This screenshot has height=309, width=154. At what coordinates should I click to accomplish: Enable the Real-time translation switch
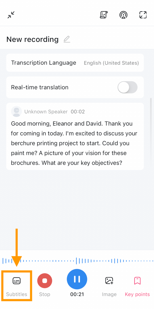pyautogui.click(x=127, y=87)
